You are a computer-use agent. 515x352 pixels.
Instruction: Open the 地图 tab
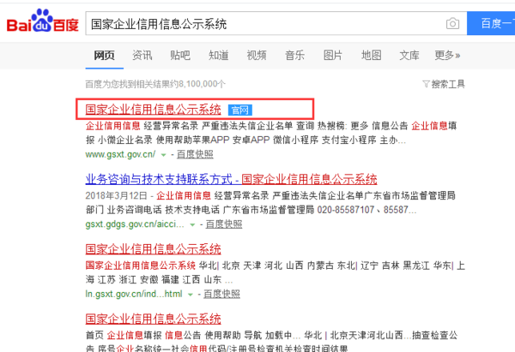[371, 56]
